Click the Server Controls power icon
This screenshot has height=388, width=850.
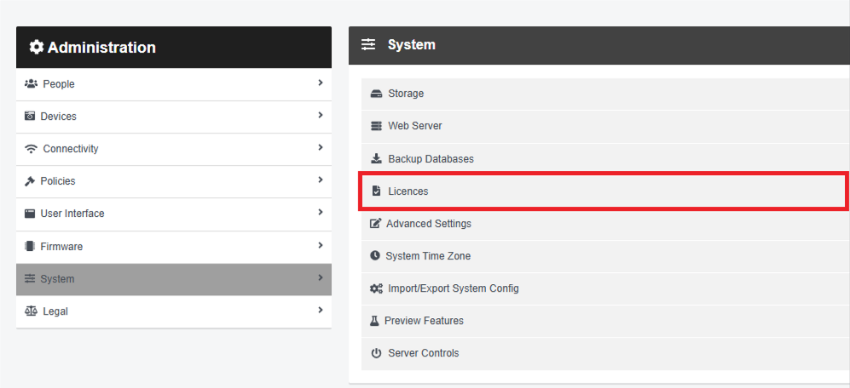[376, 353]
